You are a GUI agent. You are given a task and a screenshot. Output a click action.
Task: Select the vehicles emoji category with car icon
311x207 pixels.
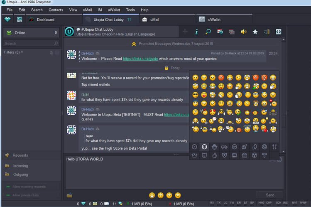(x=225, y=147)
